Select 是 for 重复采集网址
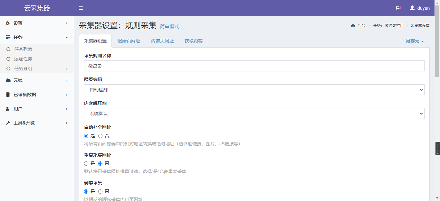The width and height of the screenshot is (440, 201). (x=86, y=163)
